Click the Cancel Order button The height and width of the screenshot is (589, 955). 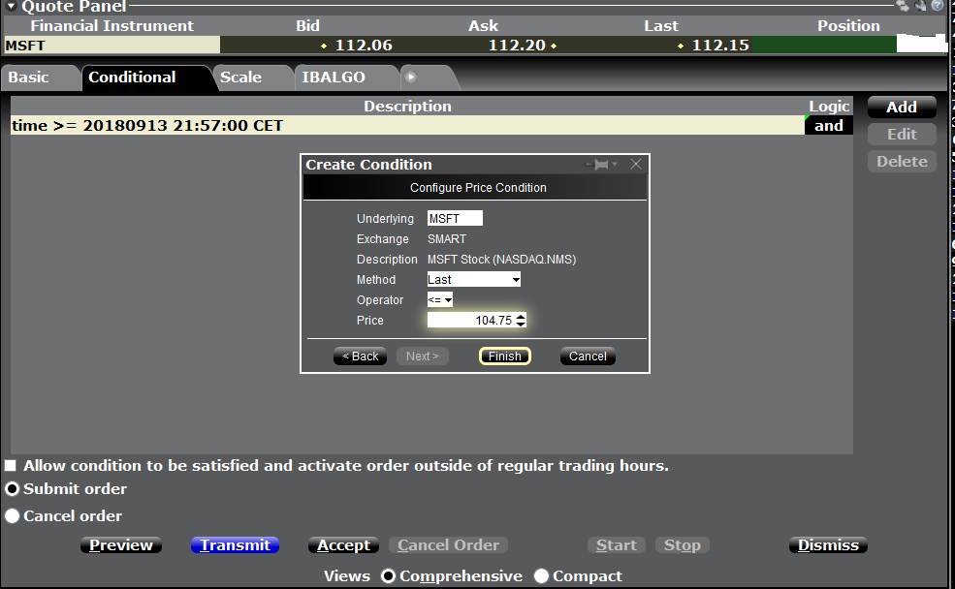pos(448,545)
